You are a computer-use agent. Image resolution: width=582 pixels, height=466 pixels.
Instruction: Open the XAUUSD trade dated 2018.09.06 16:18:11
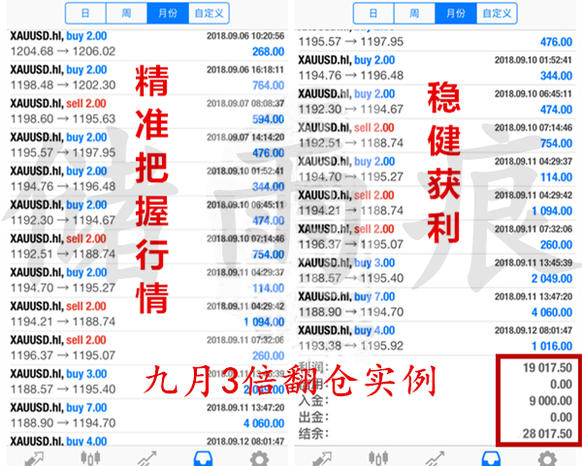pyautogui.click(x=145, y=78)
